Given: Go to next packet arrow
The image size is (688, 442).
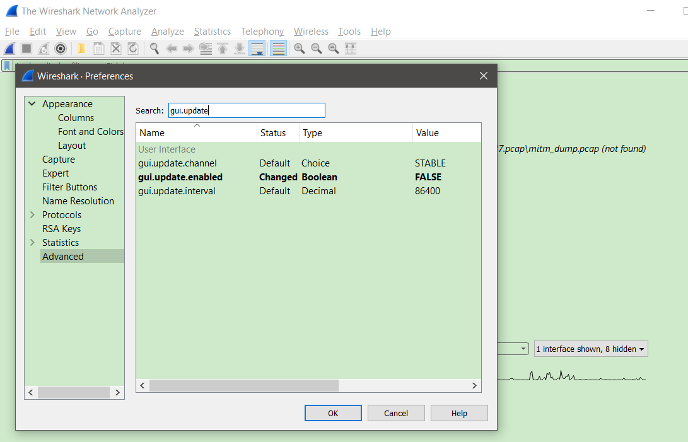Looking at the screenshot, I should pos(188,49).
